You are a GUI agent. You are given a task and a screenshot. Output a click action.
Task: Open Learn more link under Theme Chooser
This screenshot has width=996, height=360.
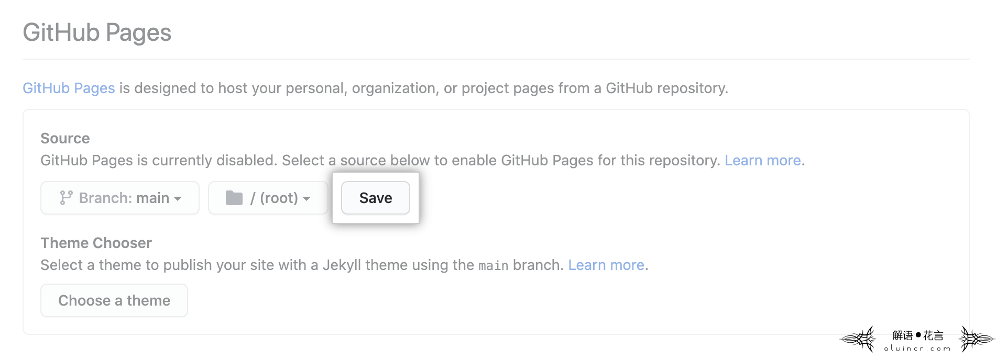(606, 265)
